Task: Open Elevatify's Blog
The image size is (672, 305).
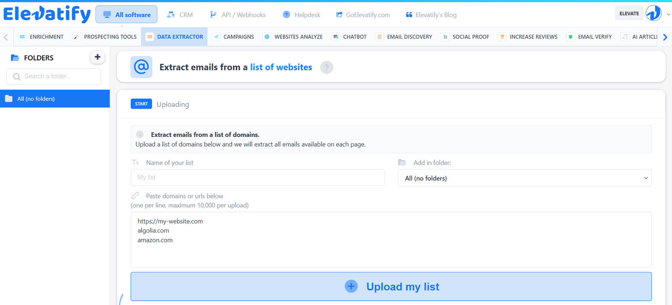Action: point(431,15)
